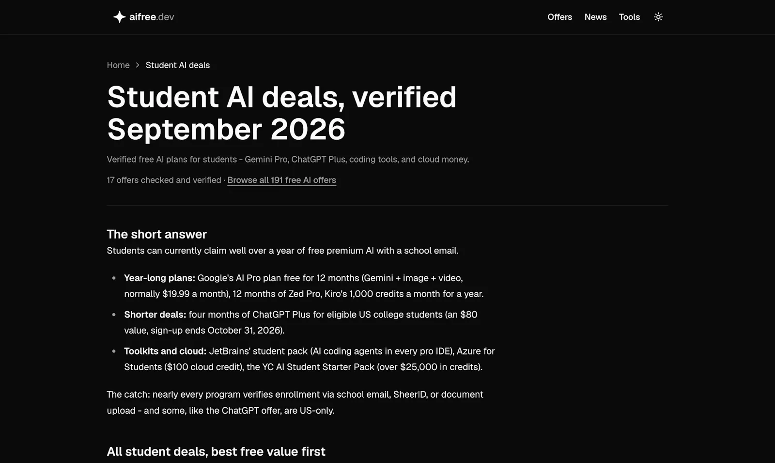Click the All student deals section heading
The height and width of the screenshot is (463, 775).
(216, 451)
